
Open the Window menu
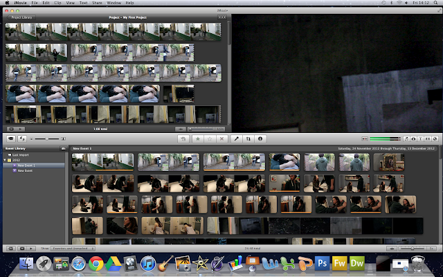[114, 3]
